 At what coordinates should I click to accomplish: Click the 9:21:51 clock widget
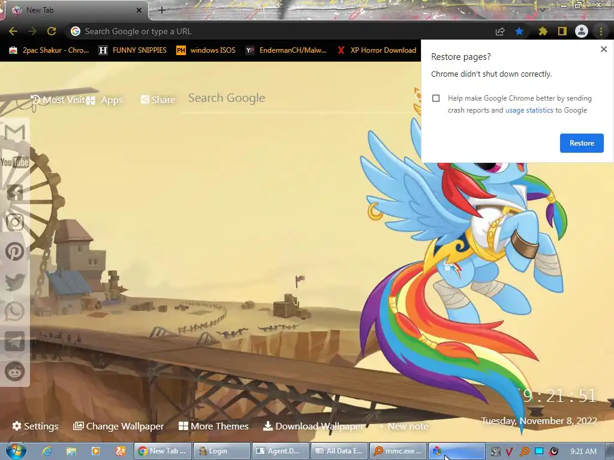(560, 397)
